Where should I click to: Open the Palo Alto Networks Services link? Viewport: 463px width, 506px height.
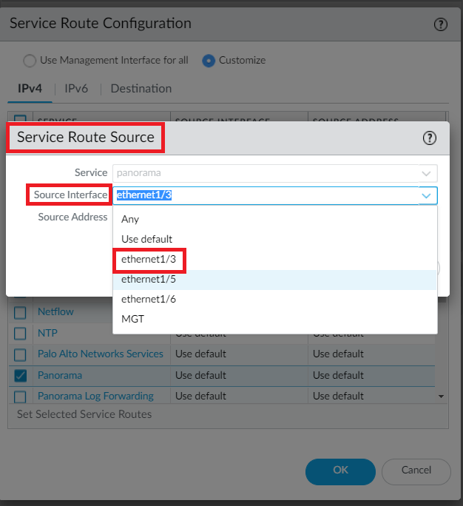[101, 354]
